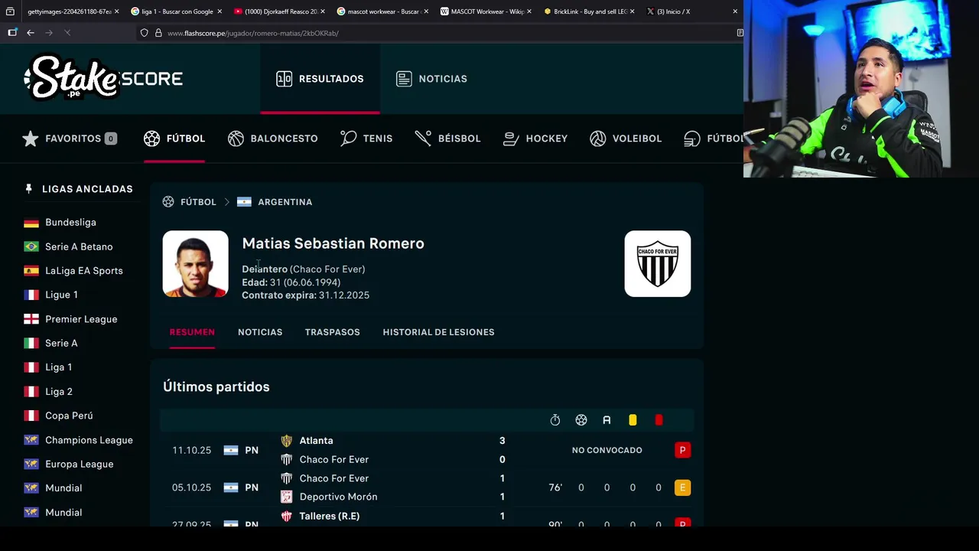Select the Fútbol ball icon
This screenshot has height=551, width=979.
[x=151, y=139]
